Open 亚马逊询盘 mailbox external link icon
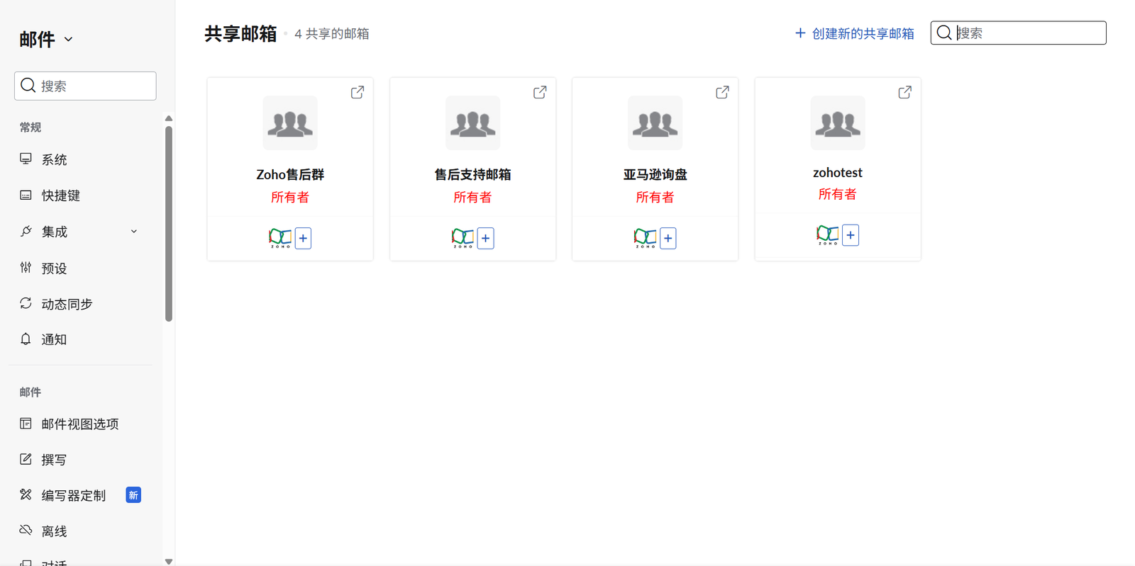The height and width of the screenshot is (566, 1135). click(x=722, y=92)
